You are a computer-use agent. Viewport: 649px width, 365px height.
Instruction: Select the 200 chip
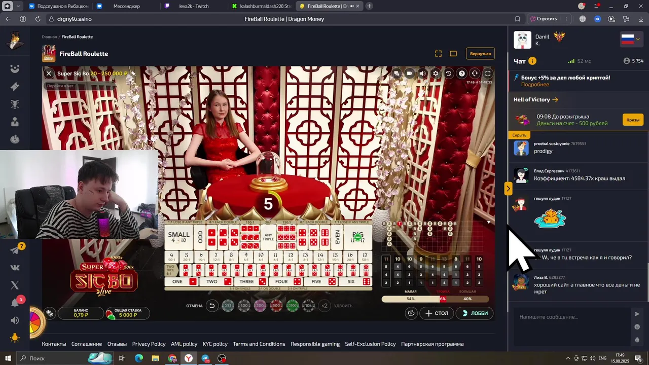(x=260, y=306)
